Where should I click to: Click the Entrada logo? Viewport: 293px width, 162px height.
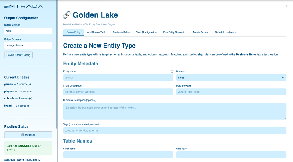[24, 6]
